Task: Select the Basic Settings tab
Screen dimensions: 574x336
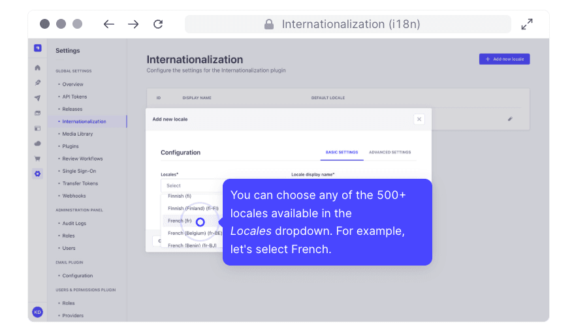Action: pos(342,152)
